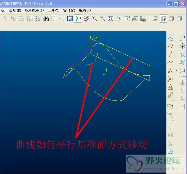Screen dimensions: 187x174
Task: Select the Extrude tool
Action: click(182, 38)
